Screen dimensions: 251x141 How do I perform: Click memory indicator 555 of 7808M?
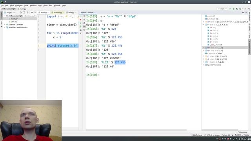[243, 135]
